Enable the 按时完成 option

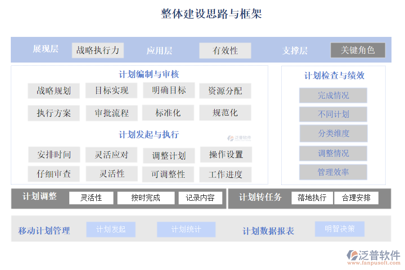(145, 198)
